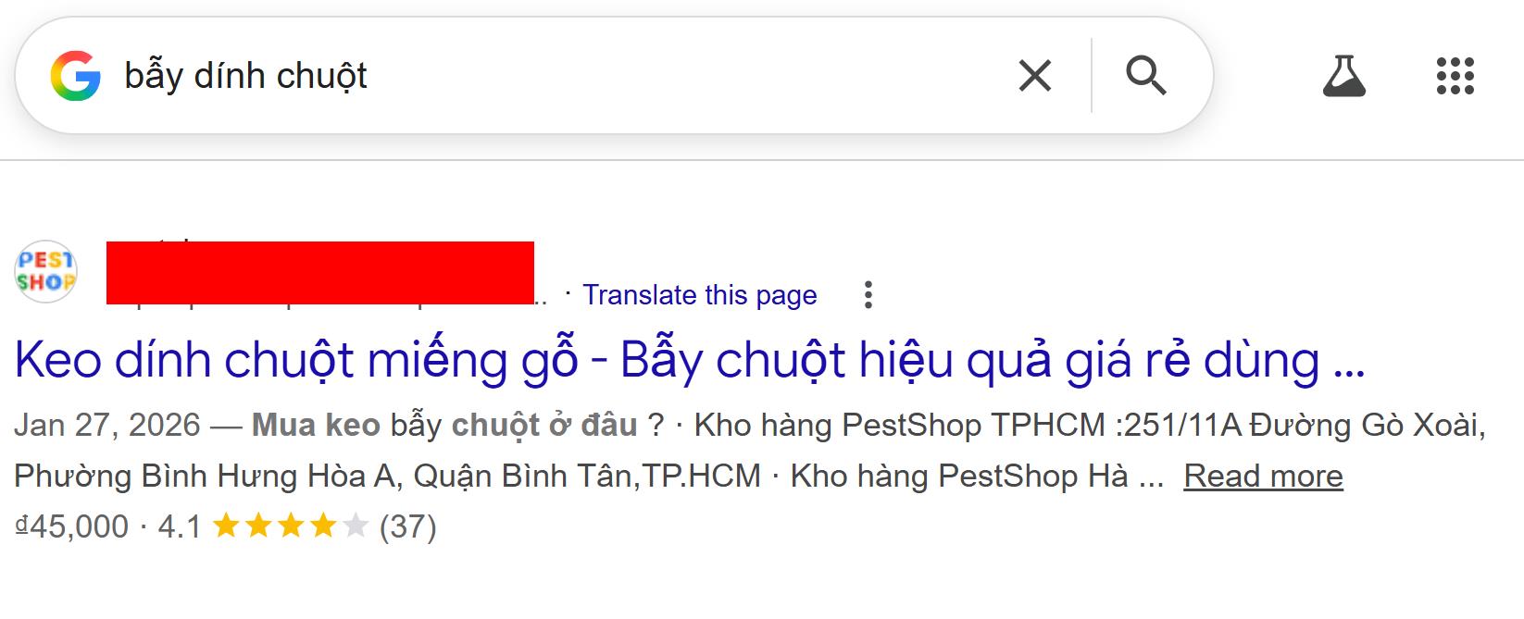Click bold 'Mua keo' text in snippet

coord(316,425)
